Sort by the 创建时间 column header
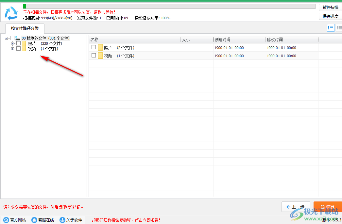The width and height of the screenshot is (342, 224). 239,40
